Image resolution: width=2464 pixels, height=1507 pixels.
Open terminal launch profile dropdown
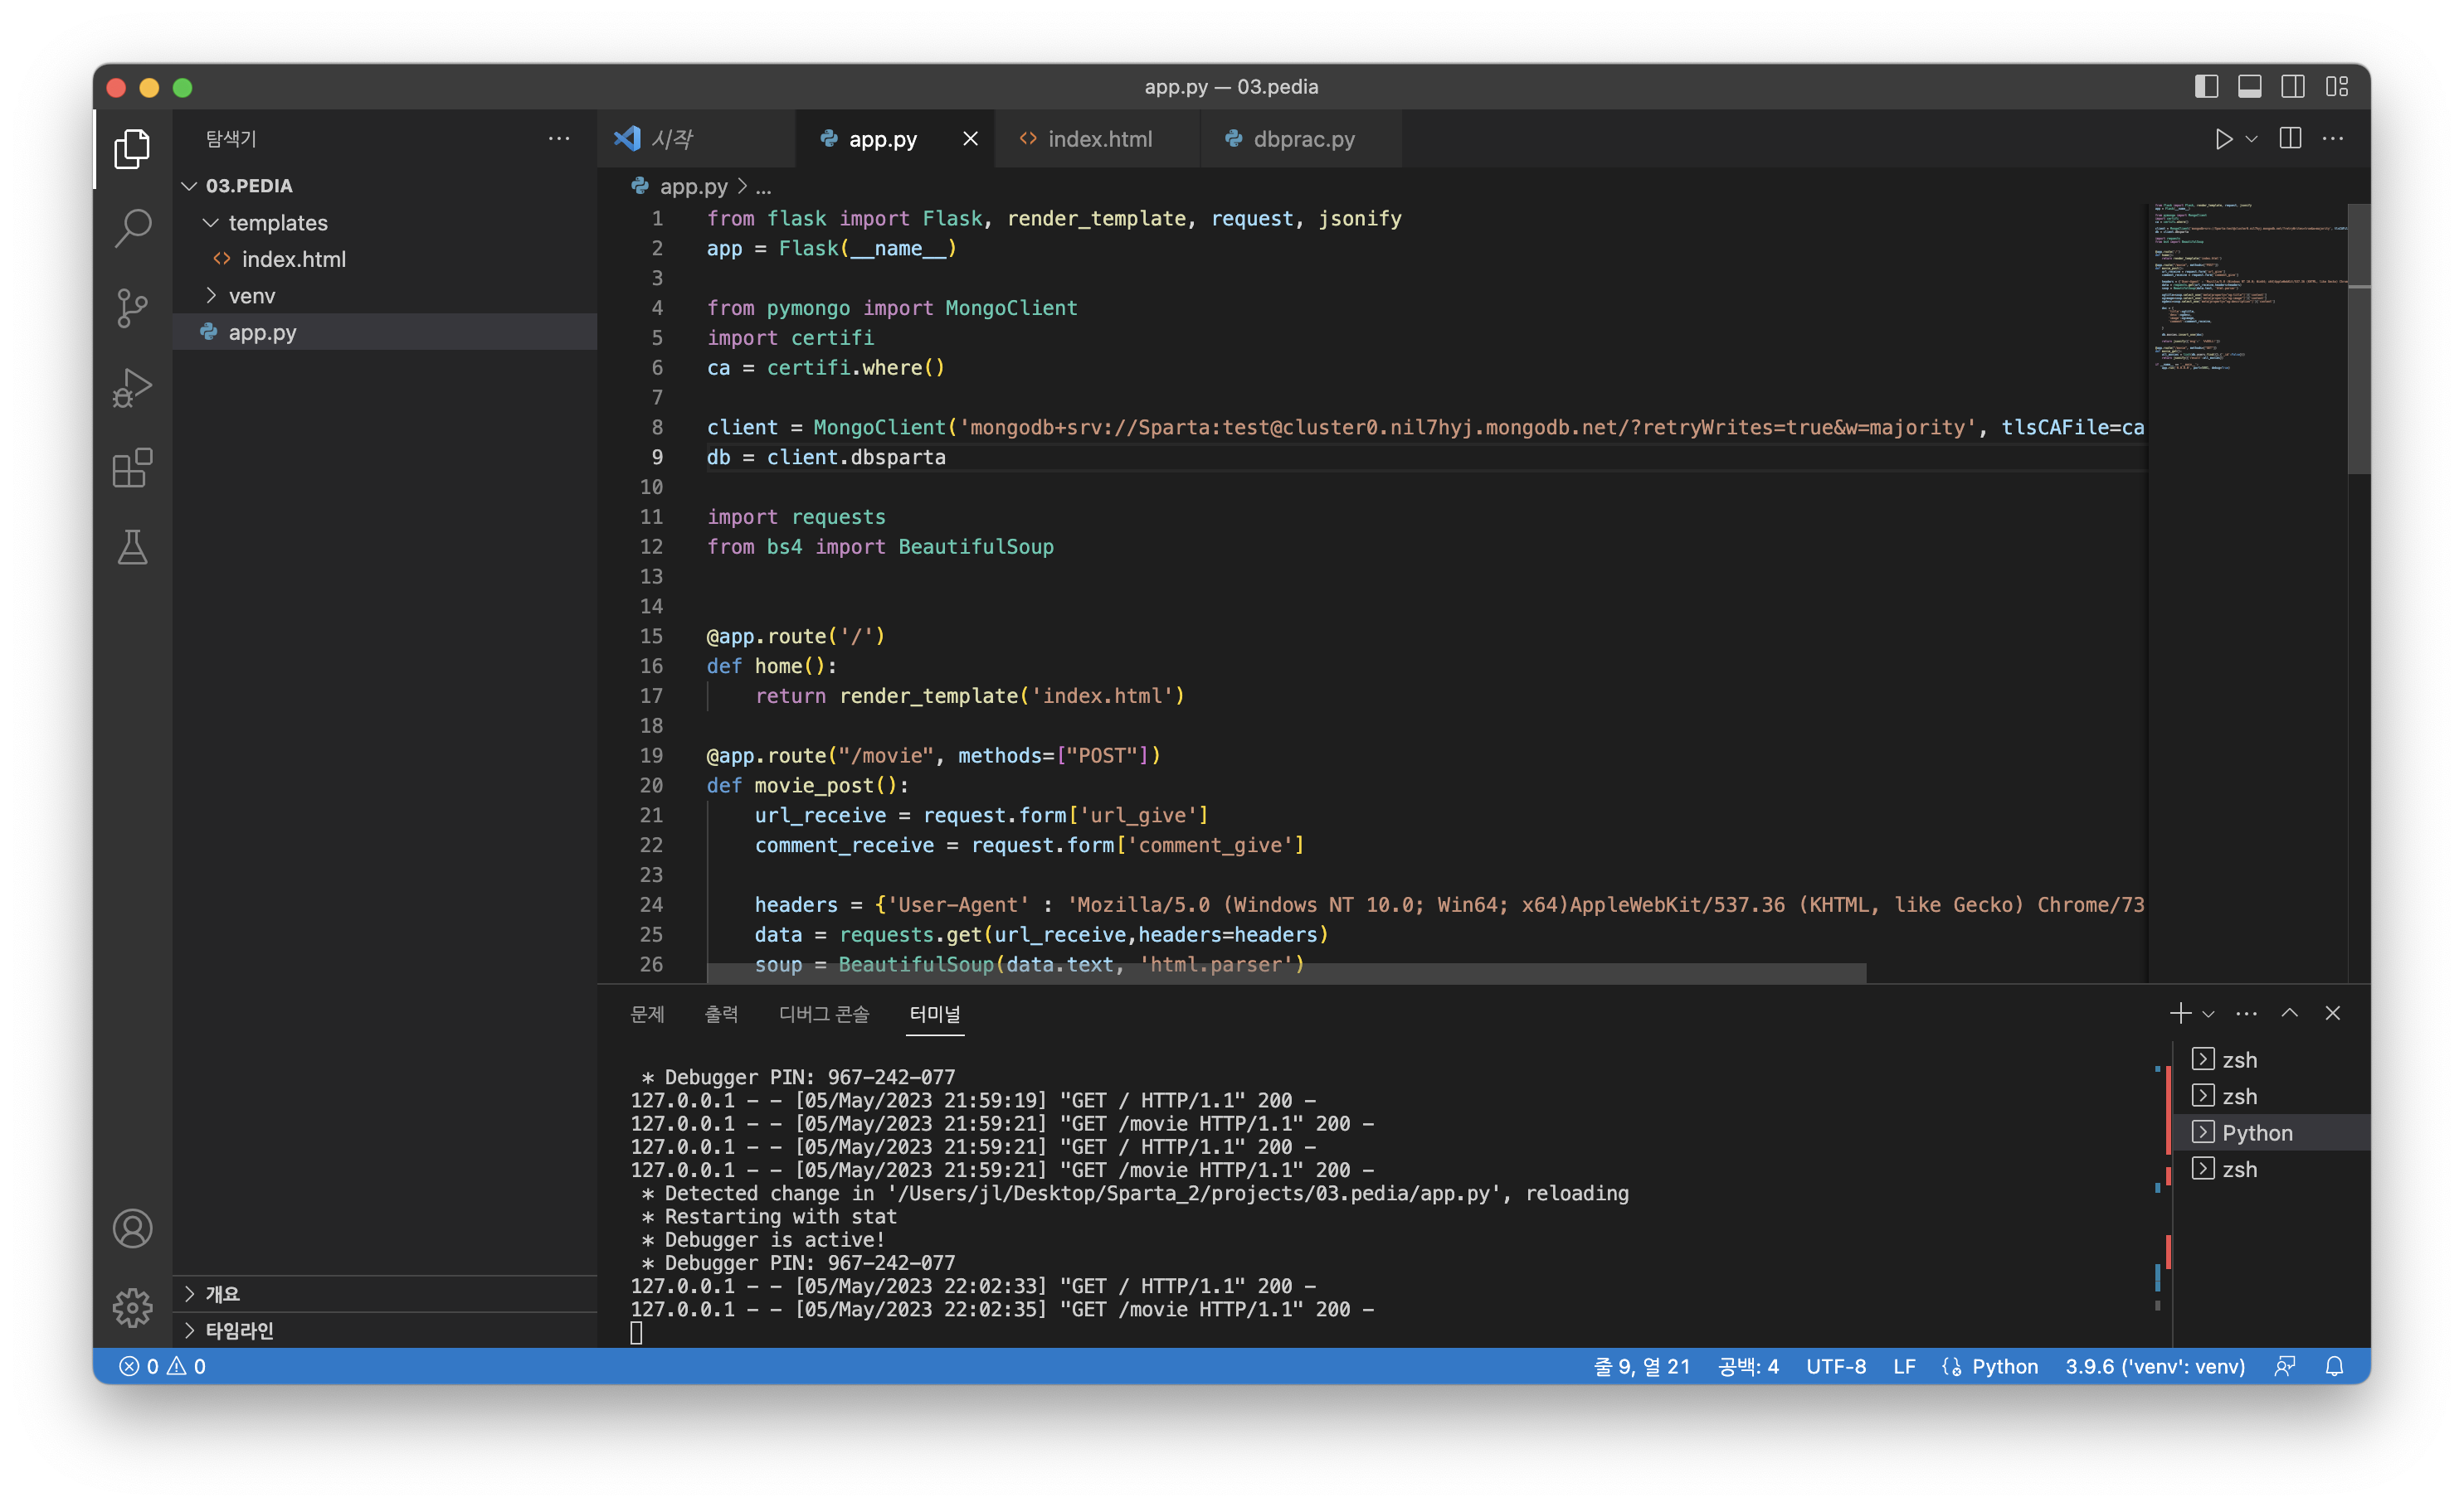(x=2209, y=1013)
